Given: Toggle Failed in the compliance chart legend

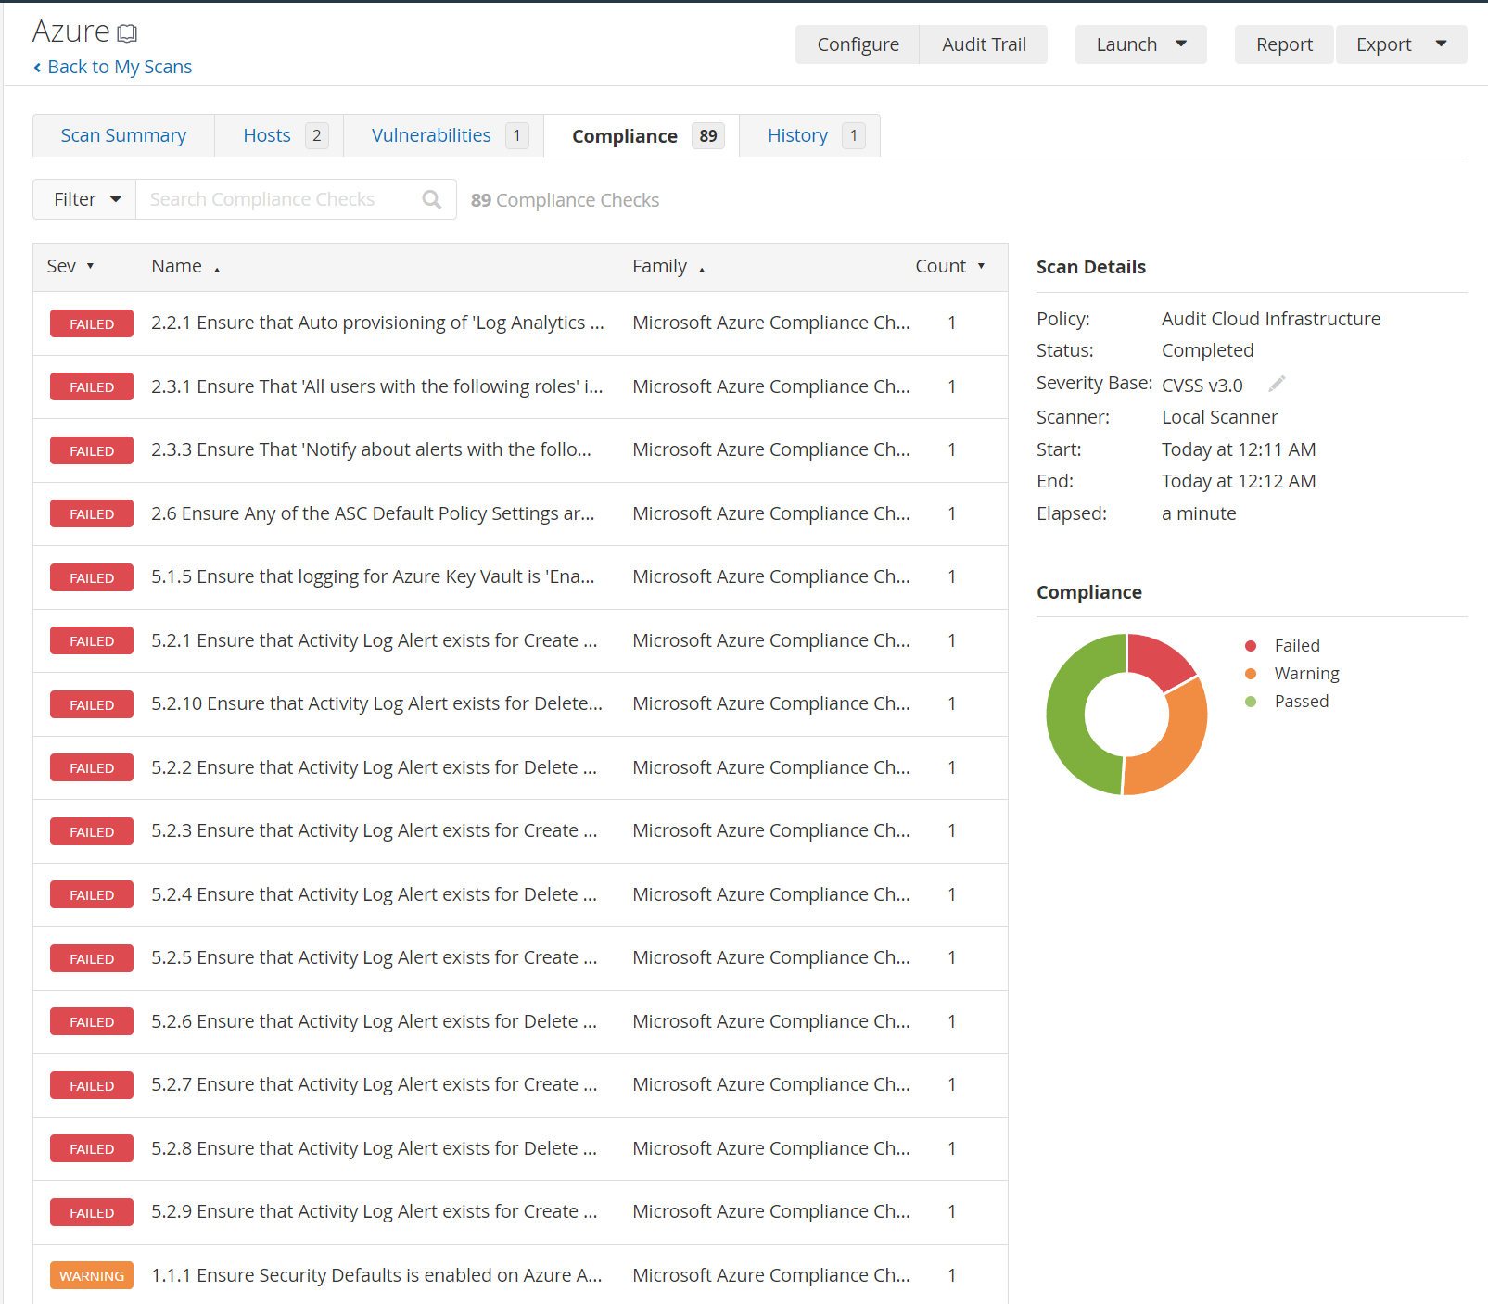Looking at the screenshot, I should coord(1295,645).
